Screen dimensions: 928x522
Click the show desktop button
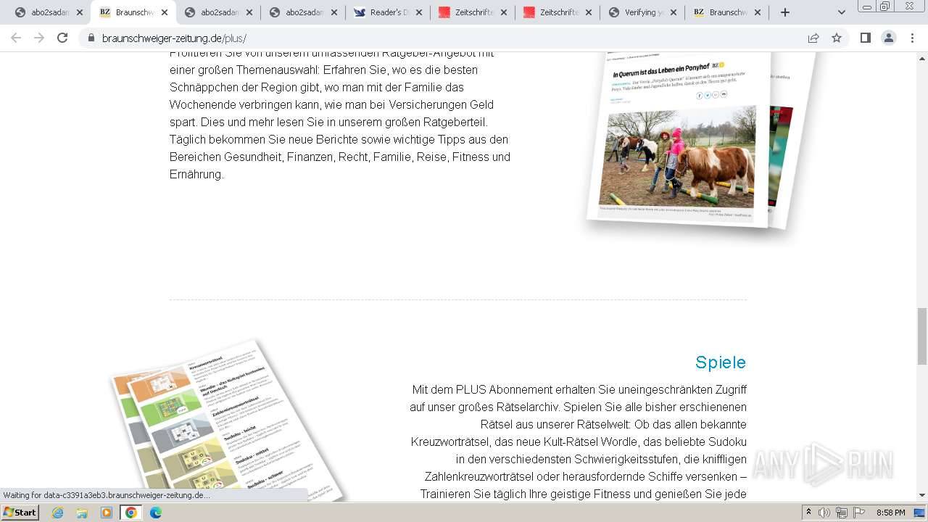click(x=919, y=513)
